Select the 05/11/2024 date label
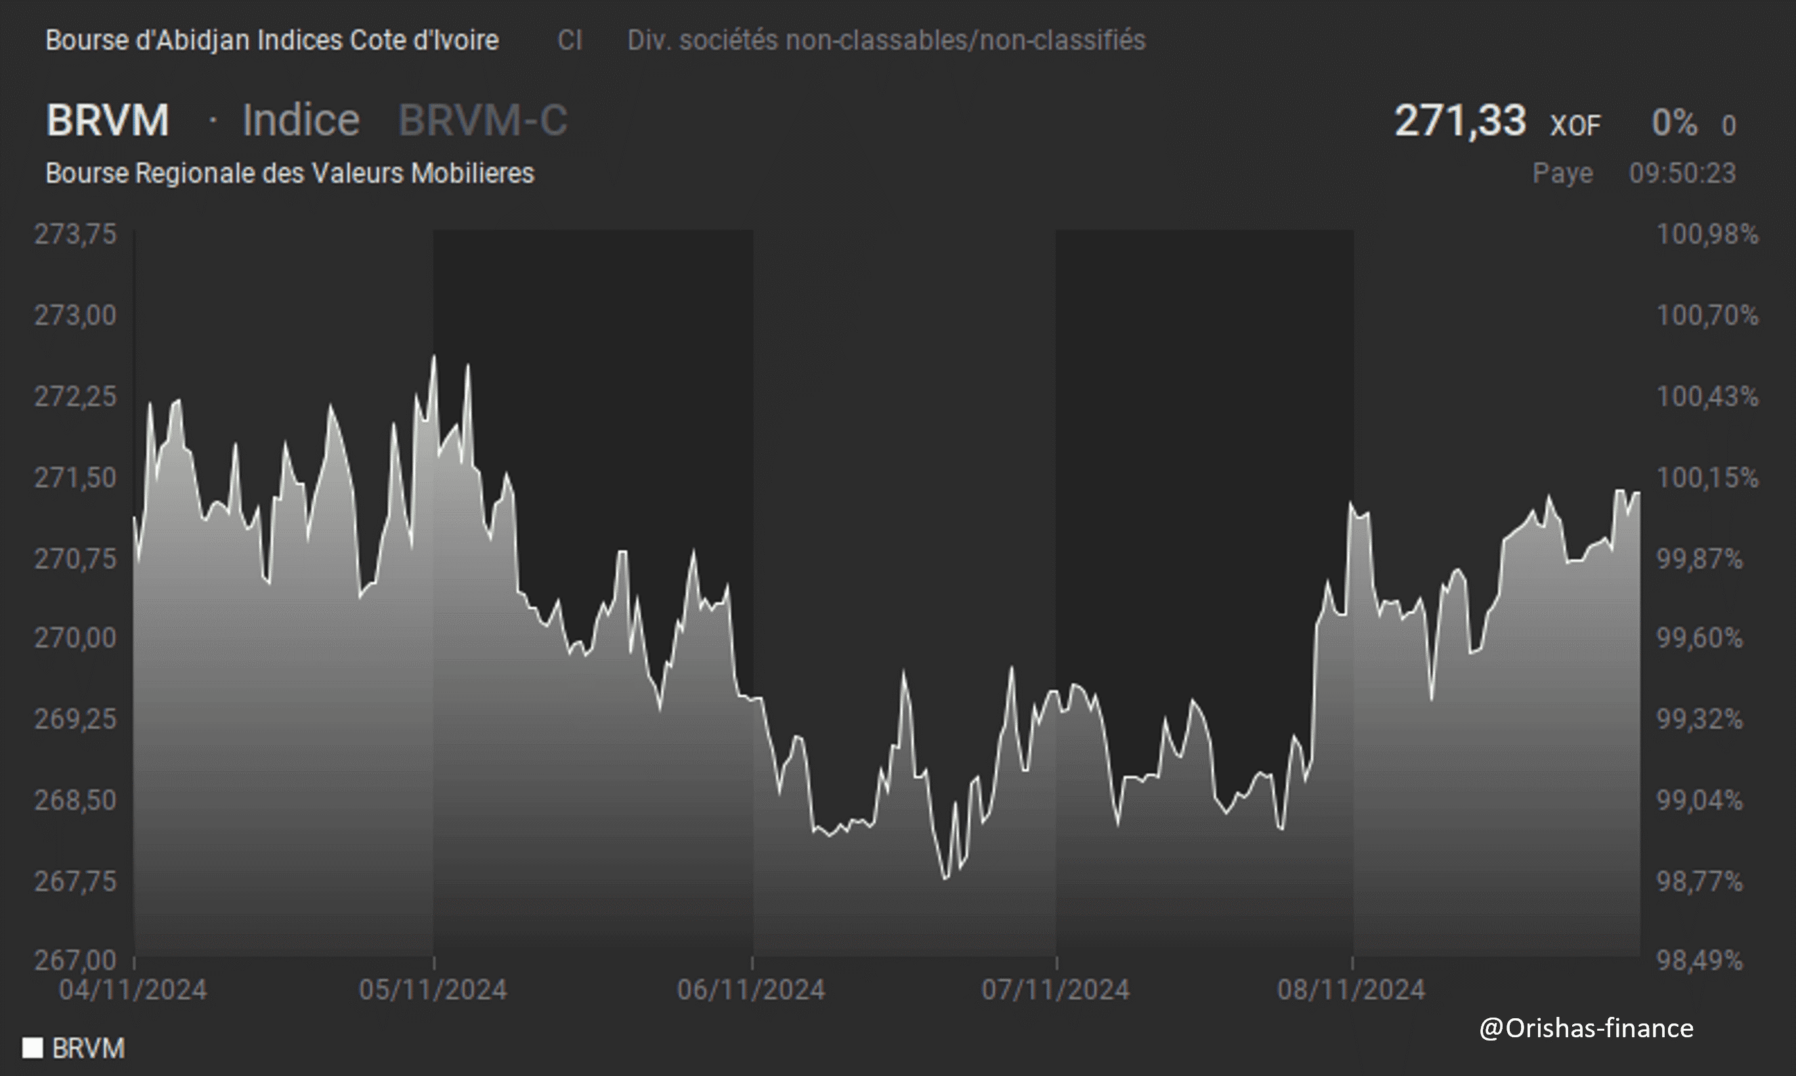Image resolution: width=1796 pixels, height=1076 pixels. click(x=433, y=990)
